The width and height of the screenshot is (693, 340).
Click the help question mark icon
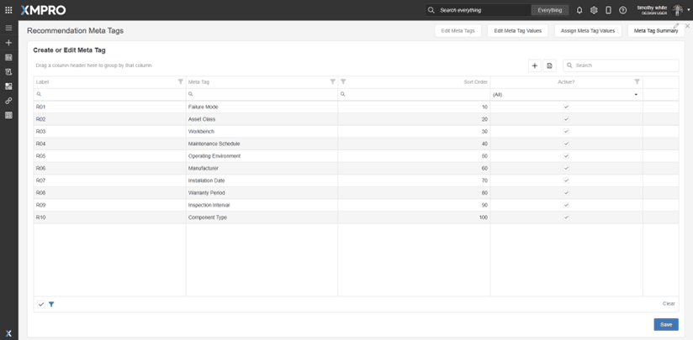tap(622, 10)
